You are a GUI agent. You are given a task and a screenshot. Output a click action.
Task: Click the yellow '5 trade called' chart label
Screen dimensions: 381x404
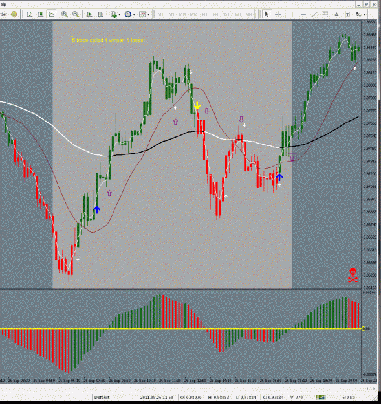tap(108, 40)
